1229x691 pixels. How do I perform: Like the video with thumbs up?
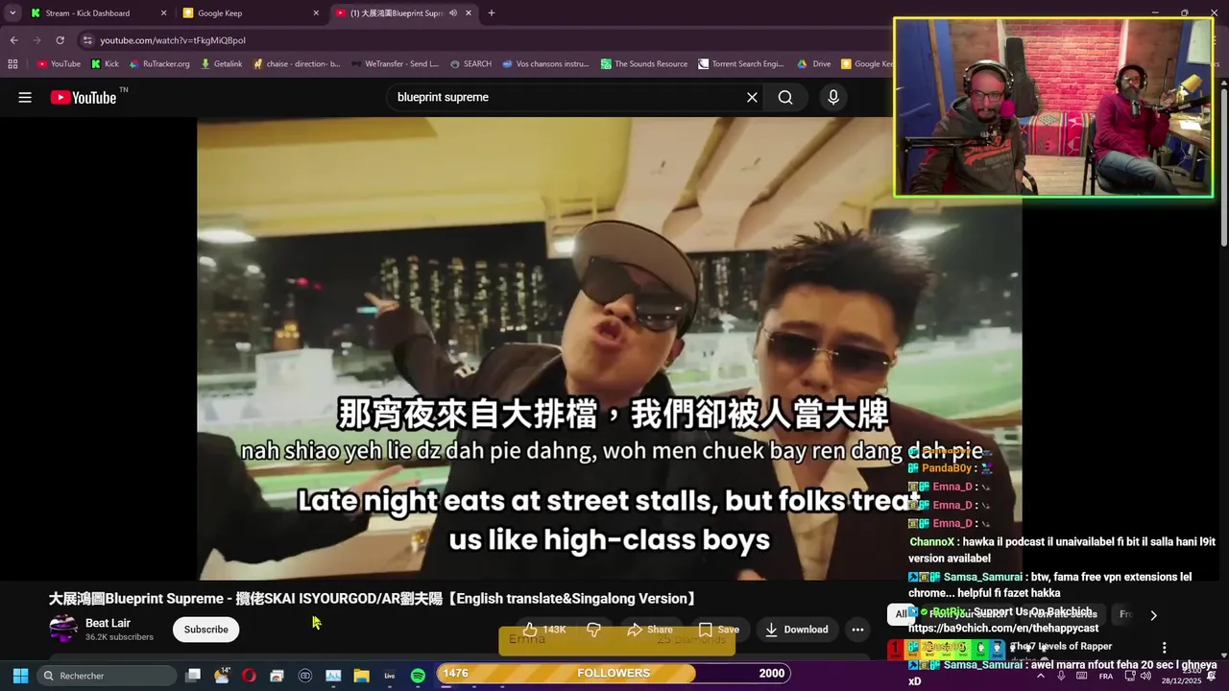click(x=544, y=630)
